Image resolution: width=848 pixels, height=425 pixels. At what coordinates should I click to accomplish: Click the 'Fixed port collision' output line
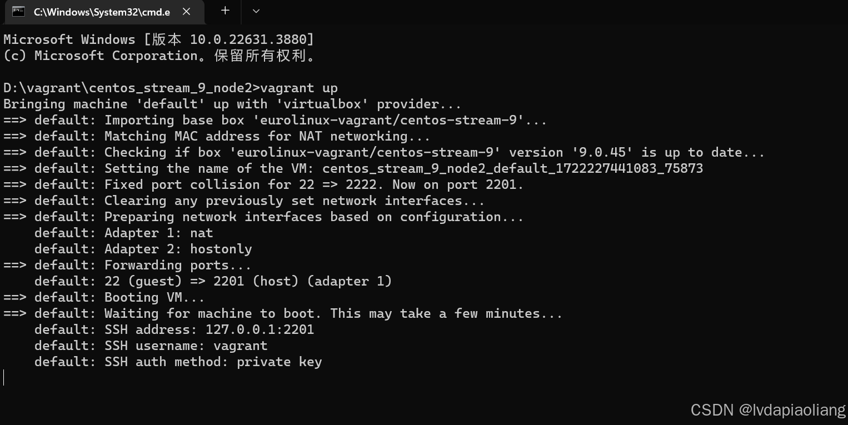click(x=263, y=184)
